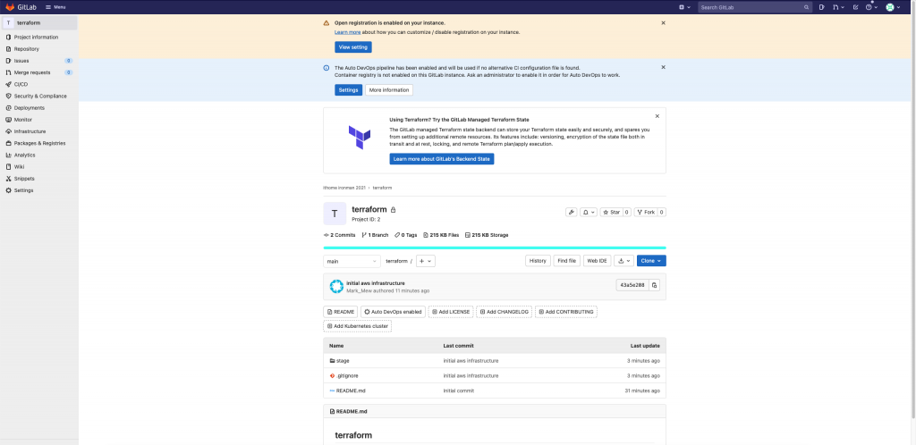Expand the add file plus dropdown
Image resolution: width=916 pixels, height=445 pixels.
tap(425, 261)
